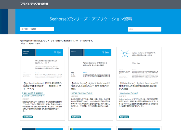The image size is (181, 130).
Task: Open the 解糖速度 White Paper thumbnail
Action: (139, 63)
